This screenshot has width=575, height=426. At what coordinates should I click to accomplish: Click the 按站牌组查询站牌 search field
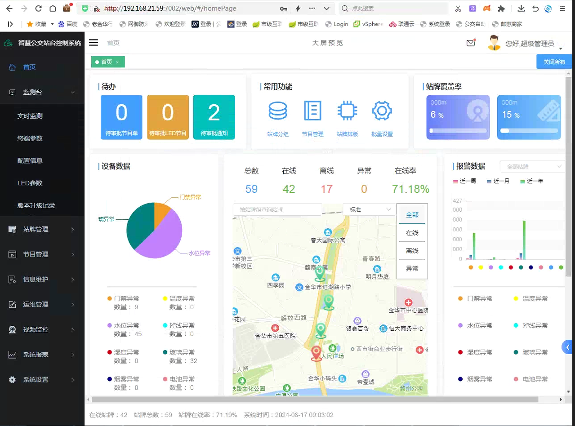(x=277, y=209)
